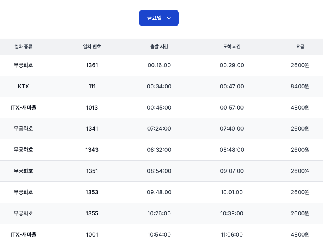Click arrival time 07:40:00
323x245 pixels.
click(232, 129)
